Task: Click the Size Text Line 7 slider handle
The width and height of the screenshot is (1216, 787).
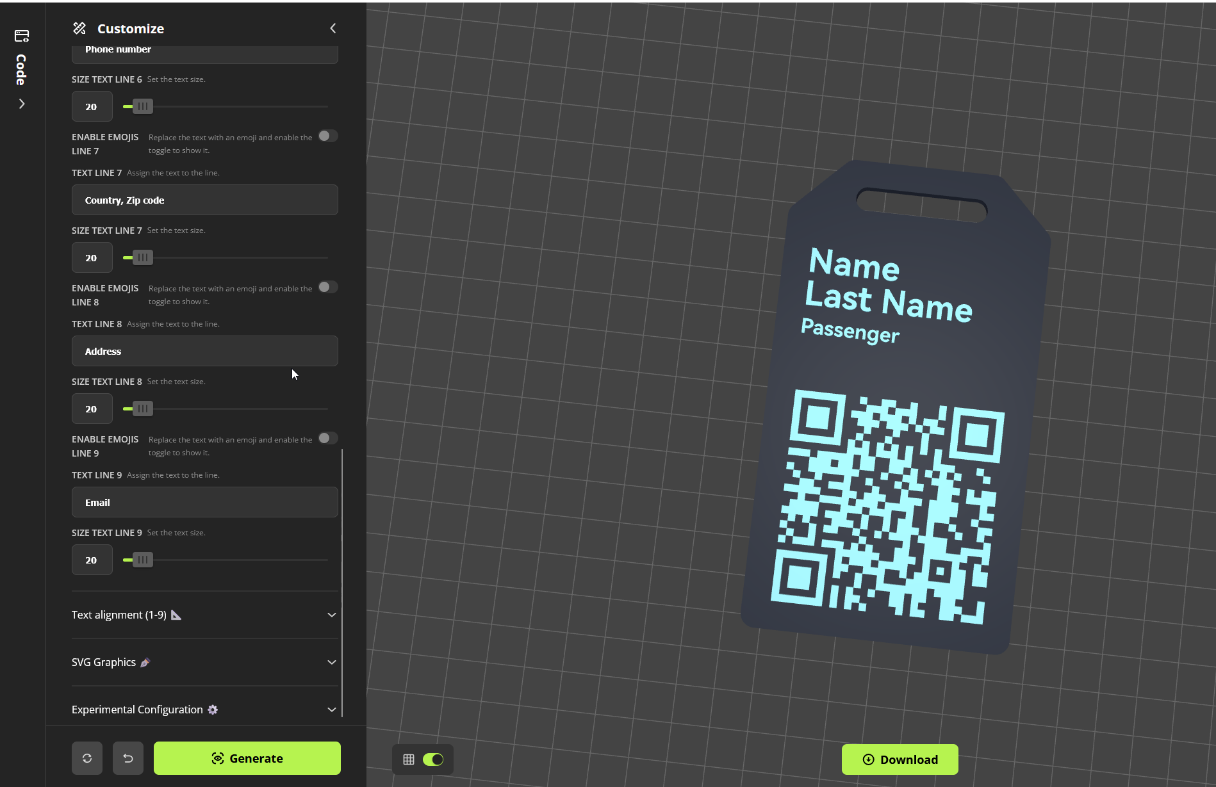Action: (x=143, y=257)
